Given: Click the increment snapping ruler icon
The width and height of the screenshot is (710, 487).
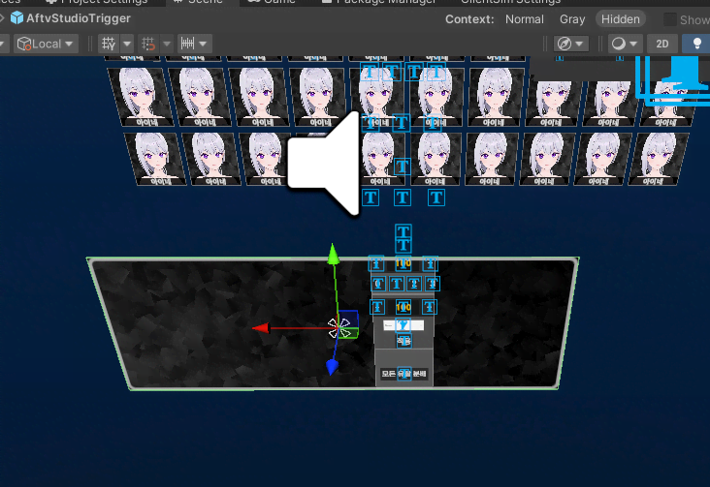Looking at the screenshot, I should tap(187, 44).
